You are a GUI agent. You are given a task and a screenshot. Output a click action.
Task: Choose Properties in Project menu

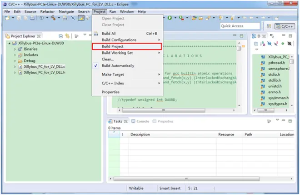point(127,92)
